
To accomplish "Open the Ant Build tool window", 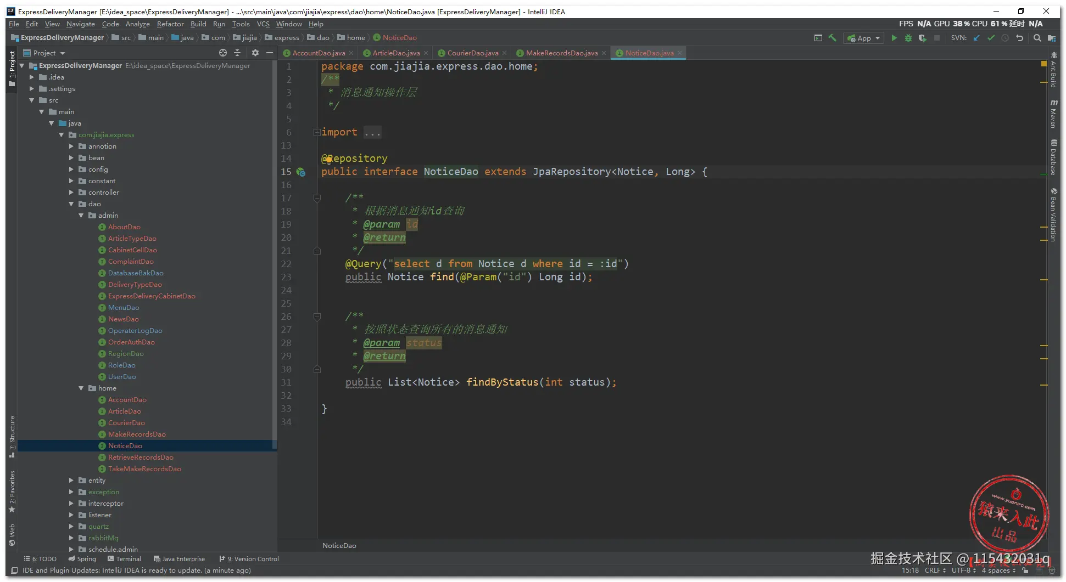I will tap(1053, 70).
